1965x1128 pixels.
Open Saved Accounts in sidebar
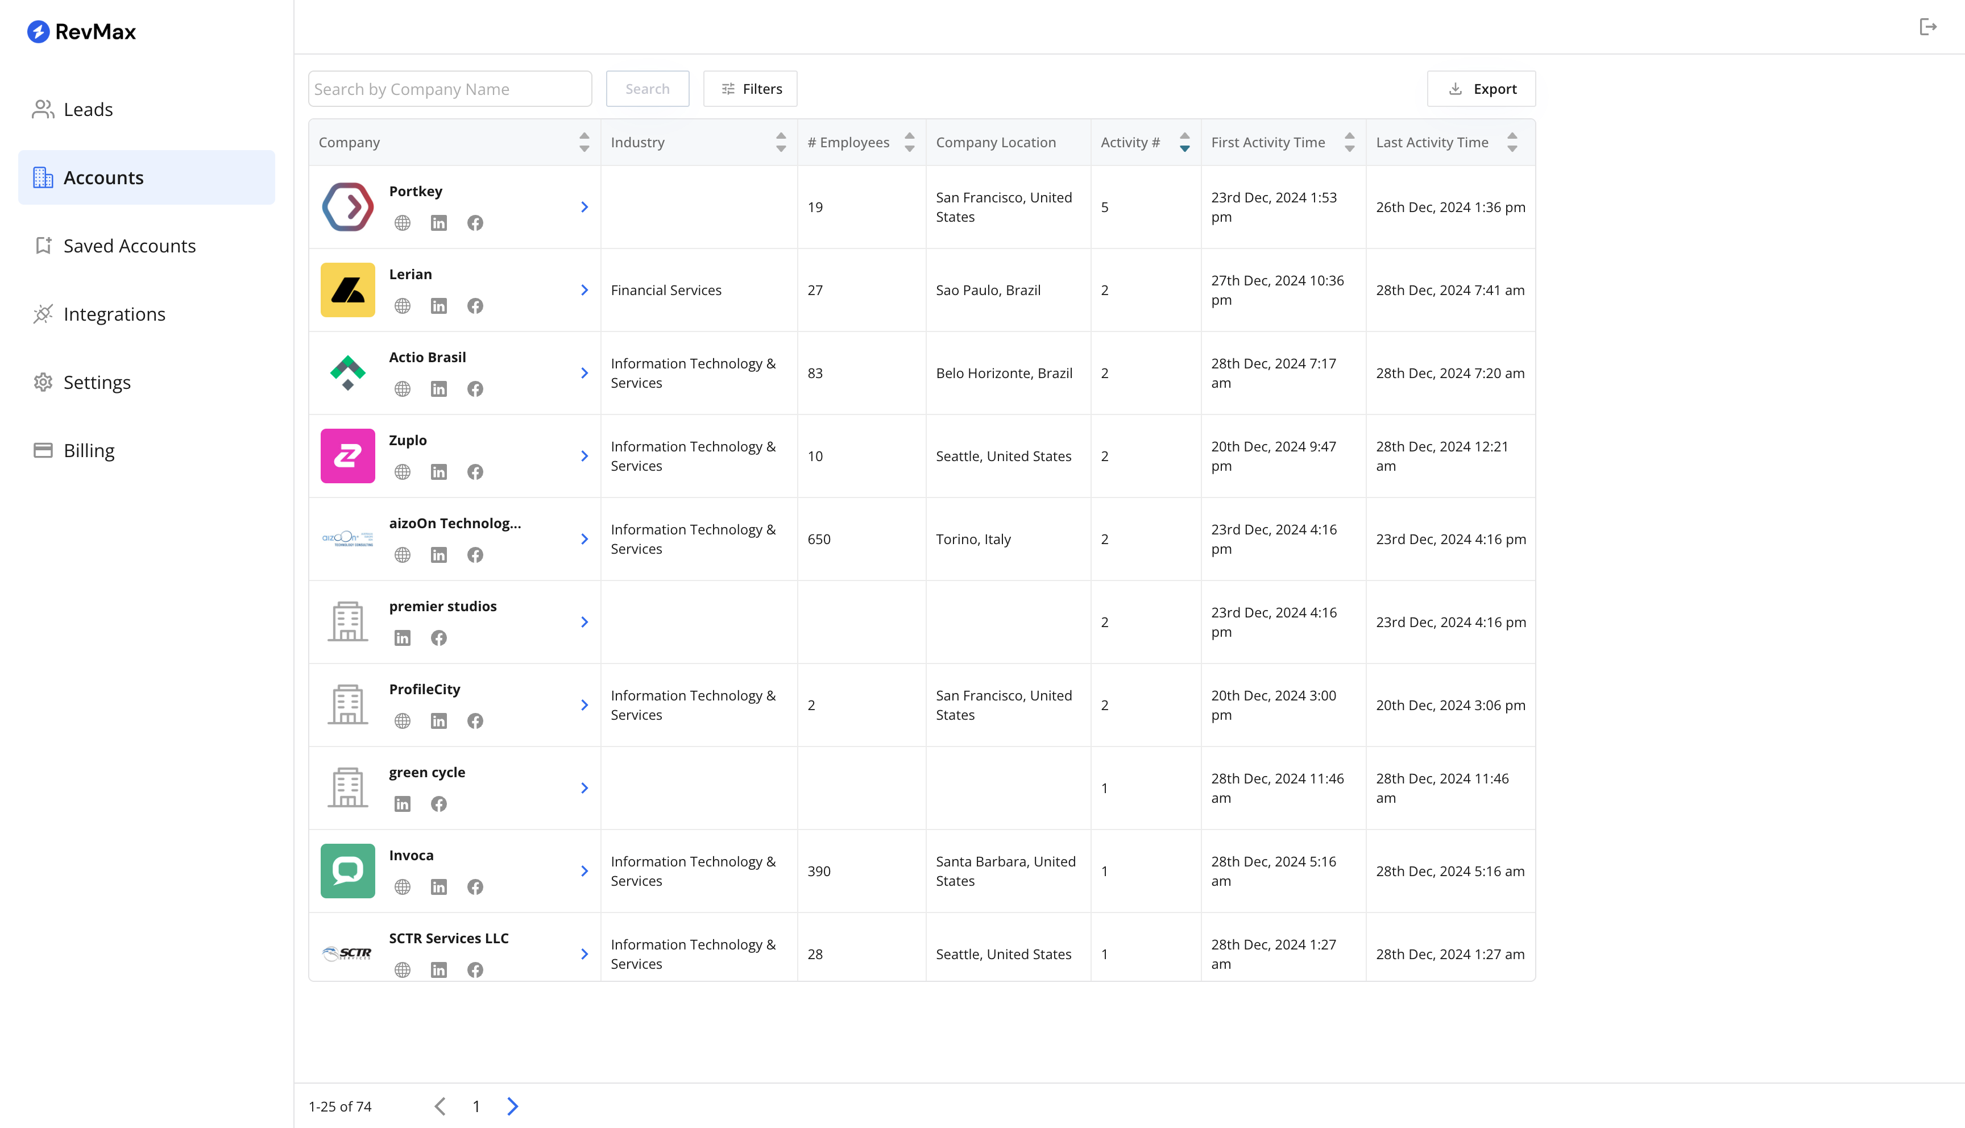pos(129,246)
